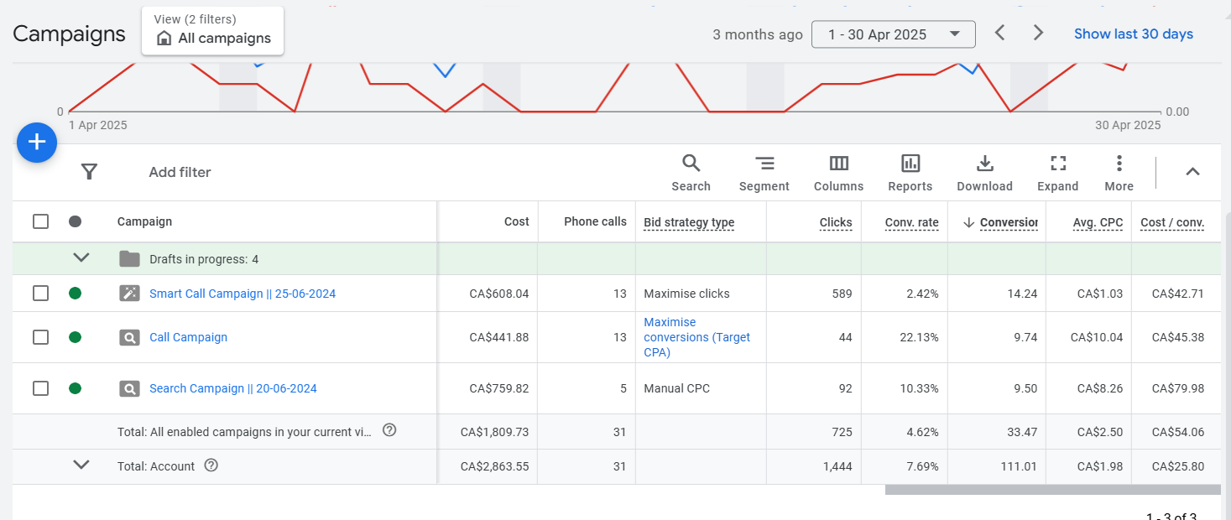
Task: Check the select-all campaigns header checkbox
Action: (40, 221)
